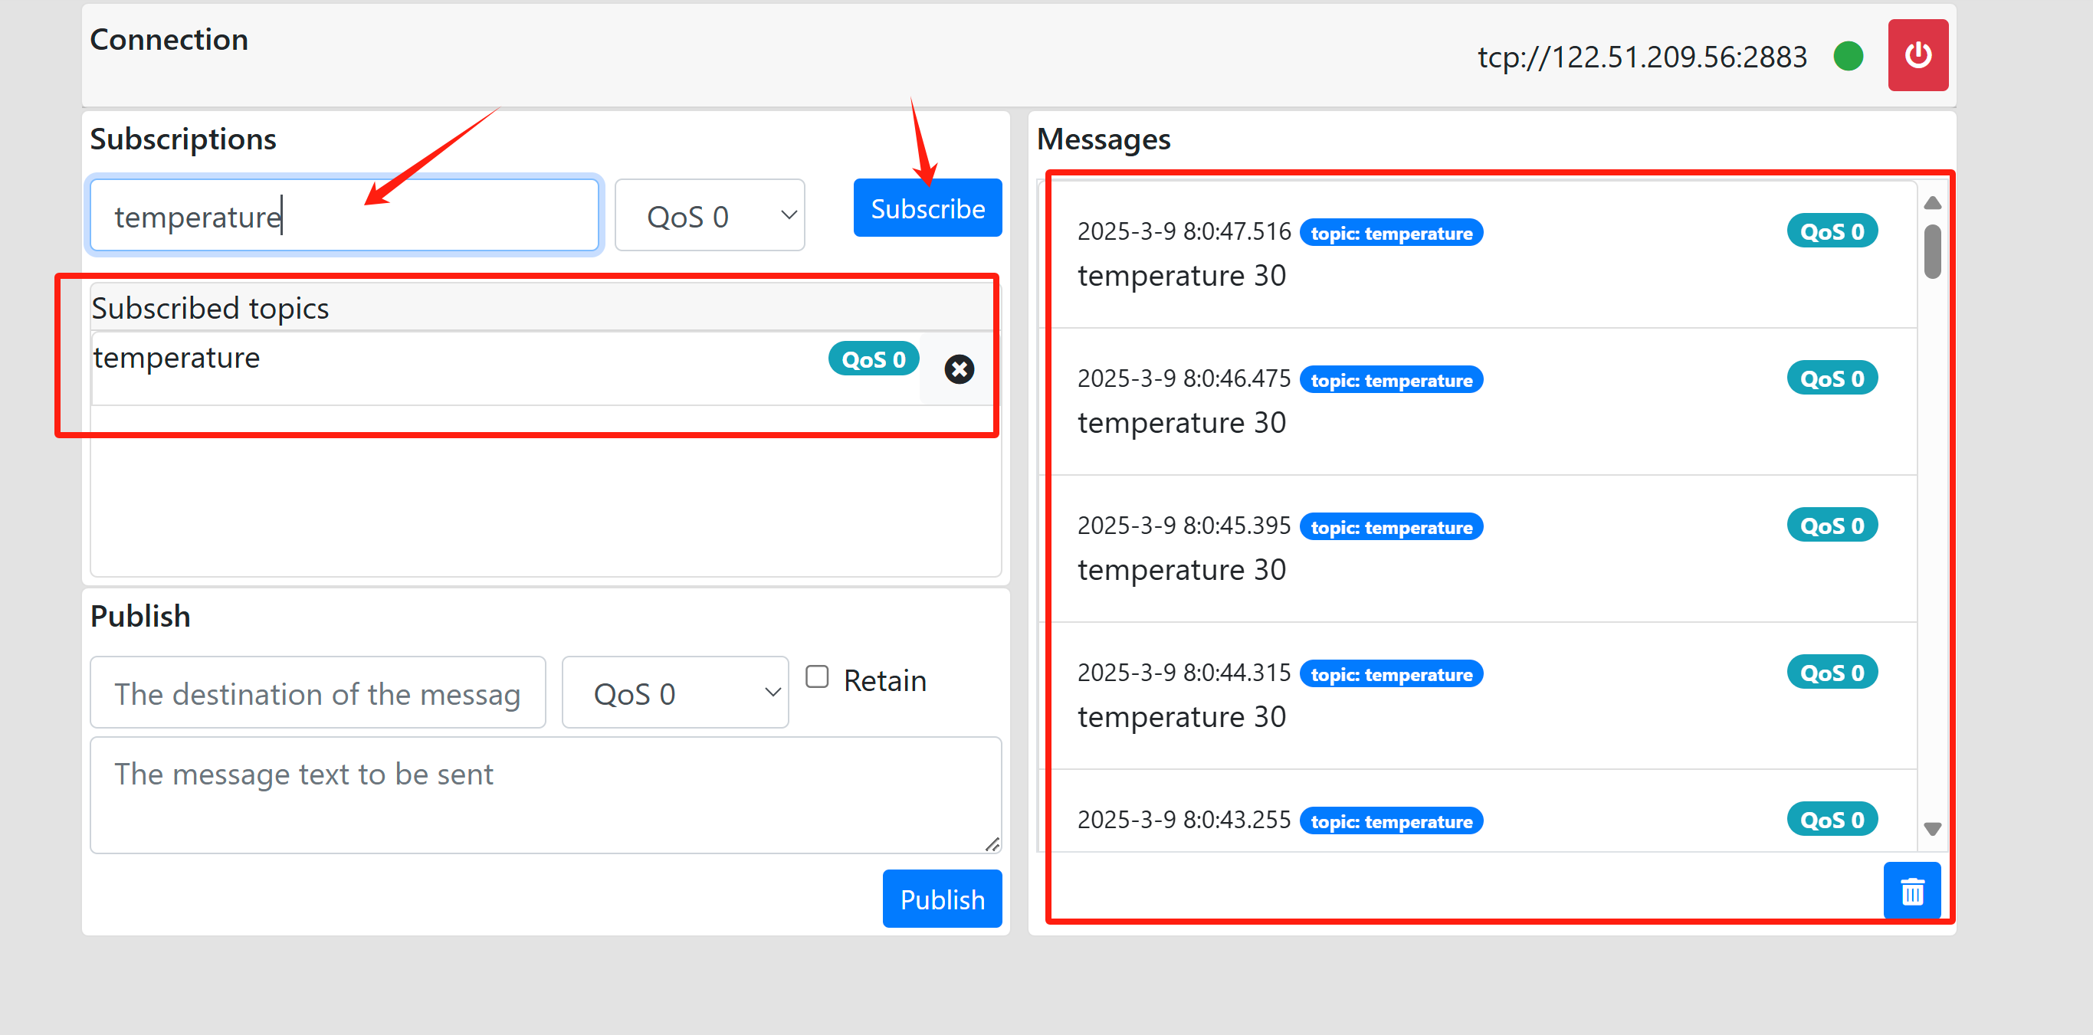The image size is (2093, 1035).
Task: Click the topic badge on the 8:0:47.516 message
Action: (1391, 233)
